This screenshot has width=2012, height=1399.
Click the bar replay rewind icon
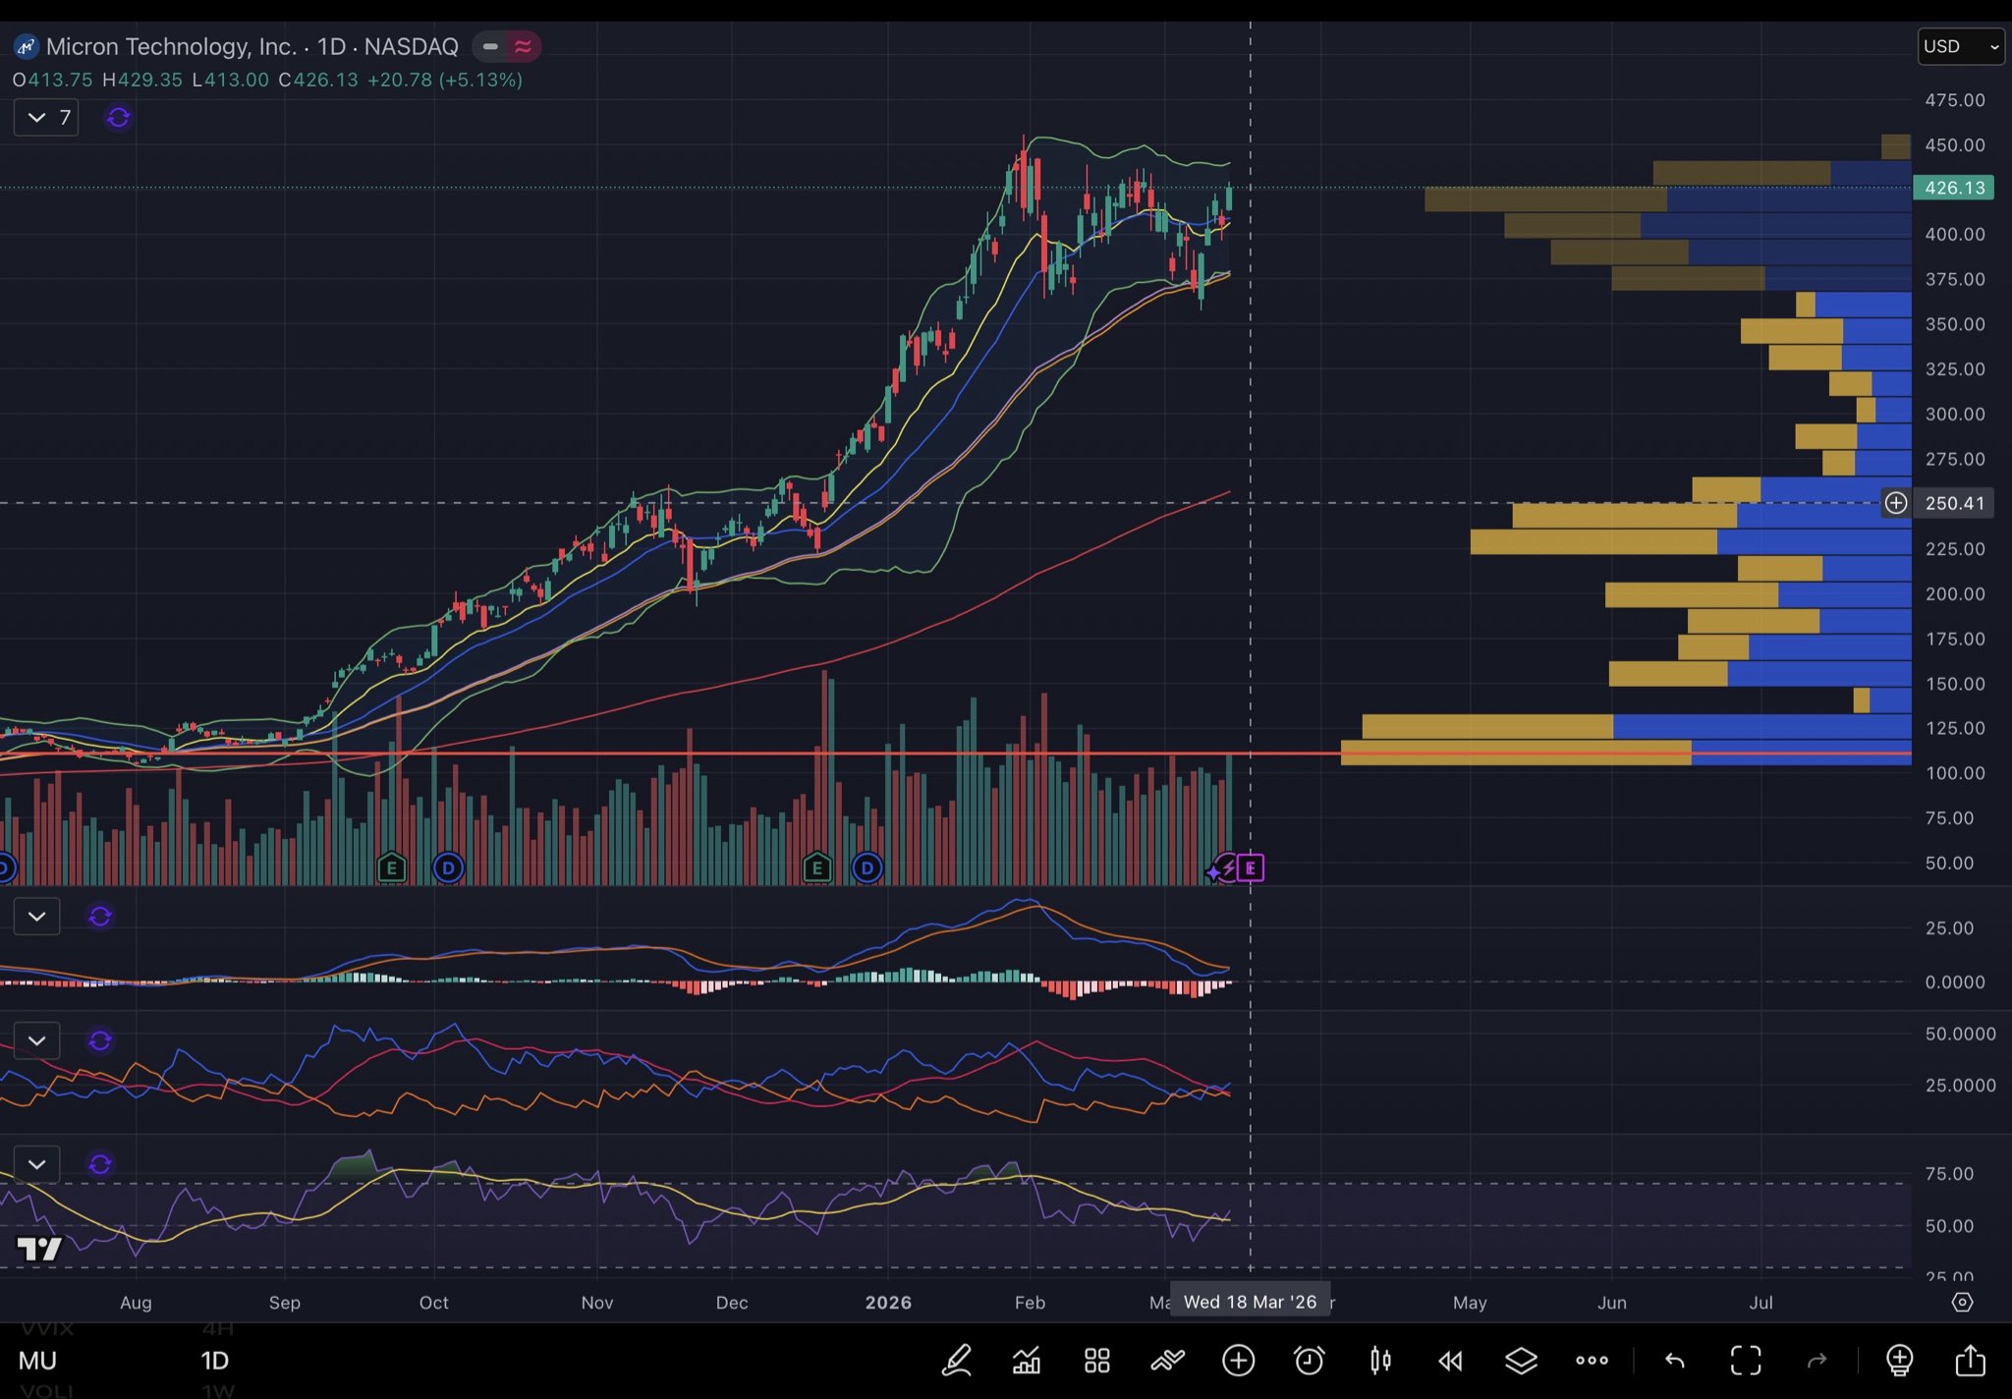tap(1450, 1361)
